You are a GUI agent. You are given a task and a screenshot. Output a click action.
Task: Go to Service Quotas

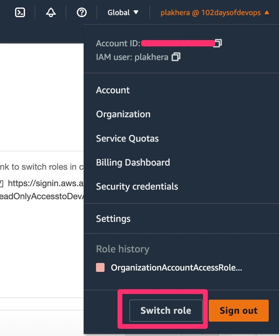click(127, 139)
